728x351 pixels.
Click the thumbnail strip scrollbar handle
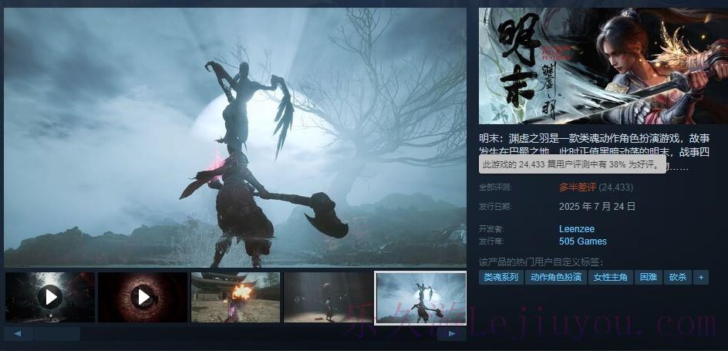57,333
